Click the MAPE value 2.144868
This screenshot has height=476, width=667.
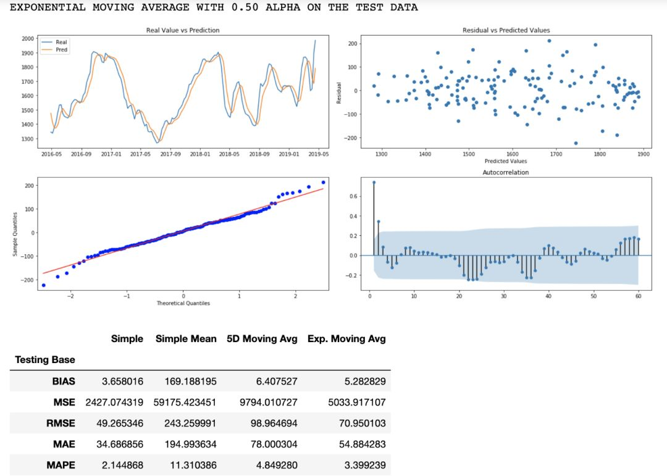tap(122, 465)
